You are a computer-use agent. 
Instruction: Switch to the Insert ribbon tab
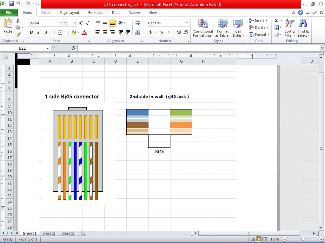(46, 13)
